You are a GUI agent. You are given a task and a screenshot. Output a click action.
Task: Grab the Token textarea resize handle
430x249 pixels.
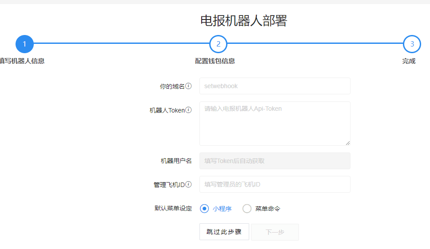(x=348, y=143)
